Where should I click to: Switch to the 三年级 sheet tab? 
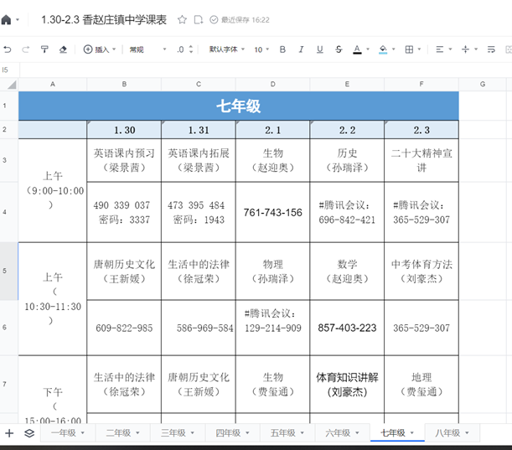tap(173, 433)
